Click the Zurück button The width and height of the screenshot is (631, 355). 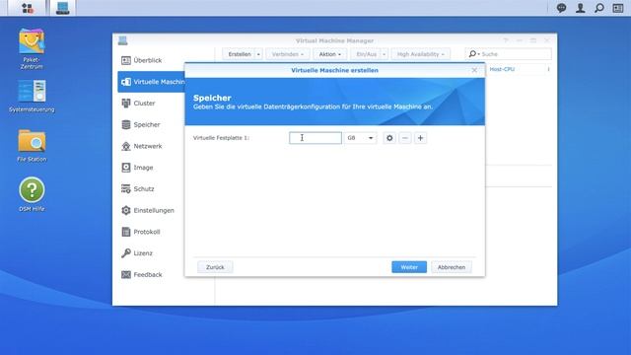point(215,267)
